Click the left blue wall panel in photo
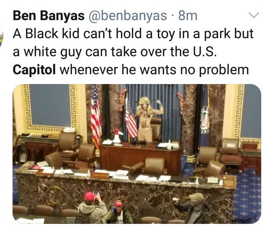Screen dimensions: 263x233 click(x=50, y=106)
